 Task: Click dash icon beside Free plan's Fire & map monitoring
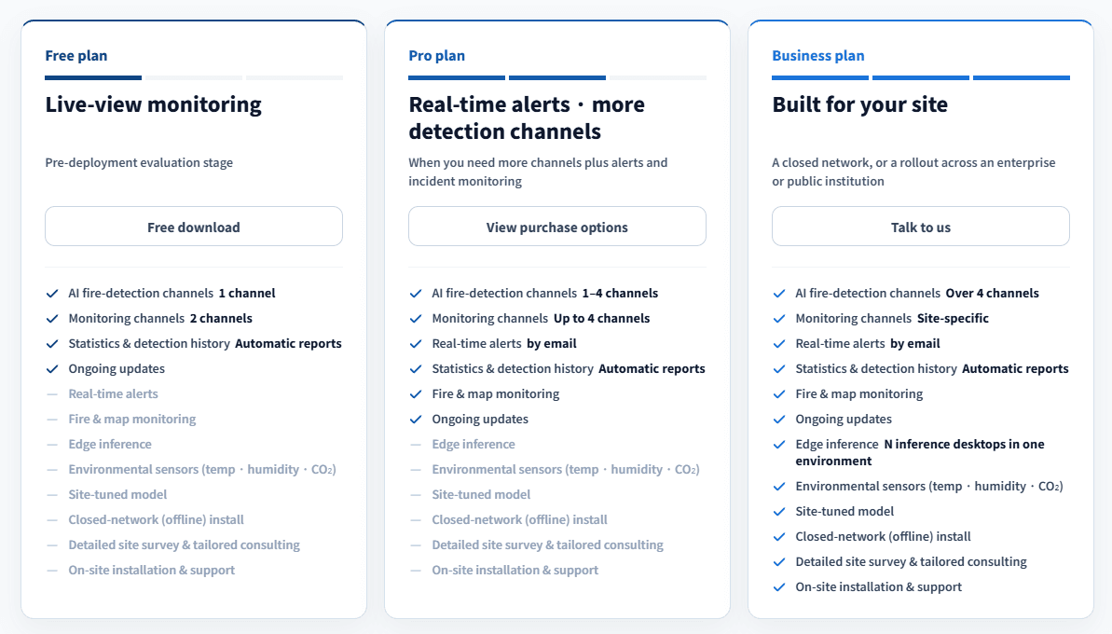point(52,420)
